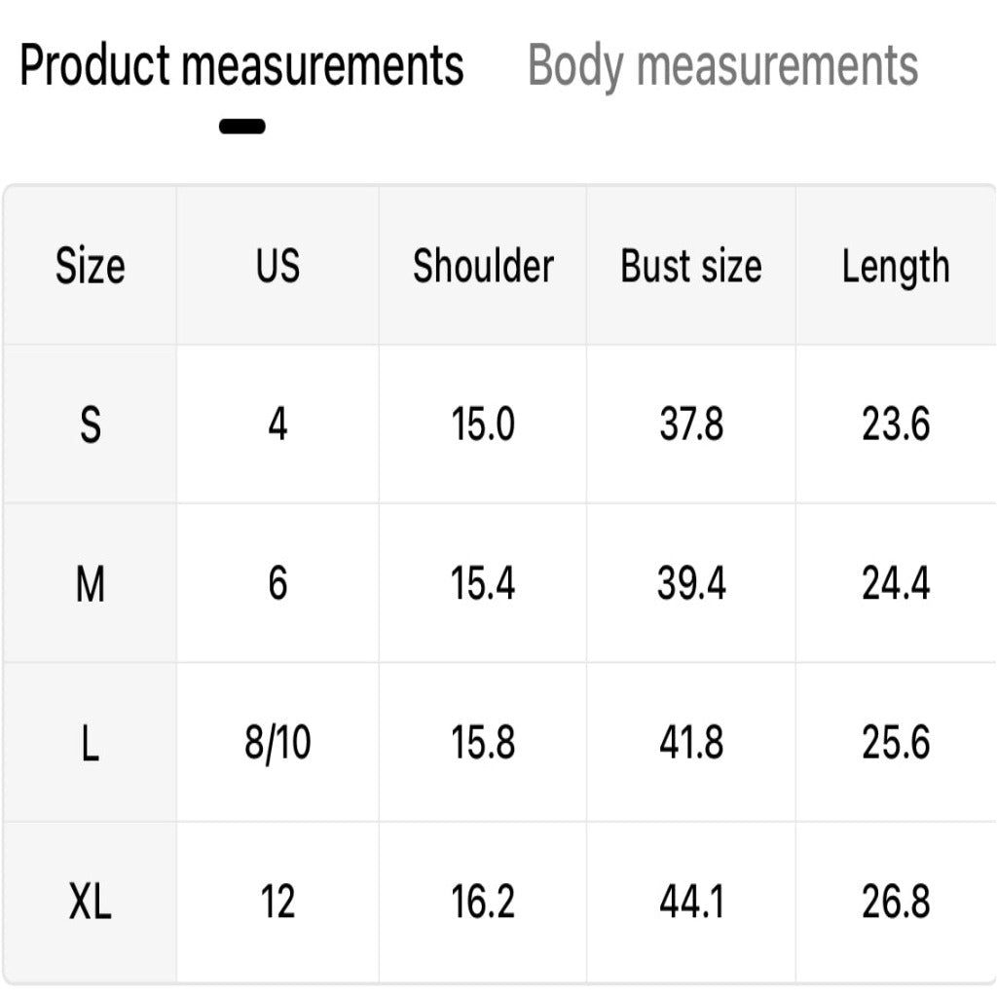Viewport: 997px width, 997px height.
Task: Click the Size column header
Action: tap(90, 266)
